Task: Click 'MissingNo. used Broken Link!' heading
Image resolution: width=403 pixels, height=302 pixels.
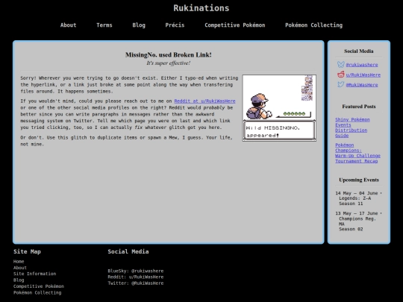Action: tap(169, 54)
